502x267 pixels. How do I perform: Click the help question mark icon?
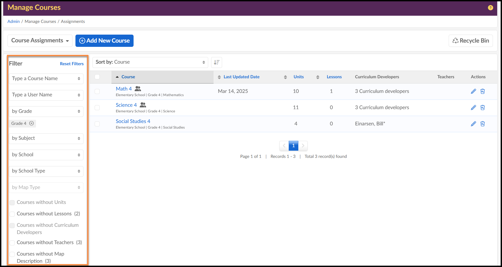pyautogui.click(x=490, y=8)
